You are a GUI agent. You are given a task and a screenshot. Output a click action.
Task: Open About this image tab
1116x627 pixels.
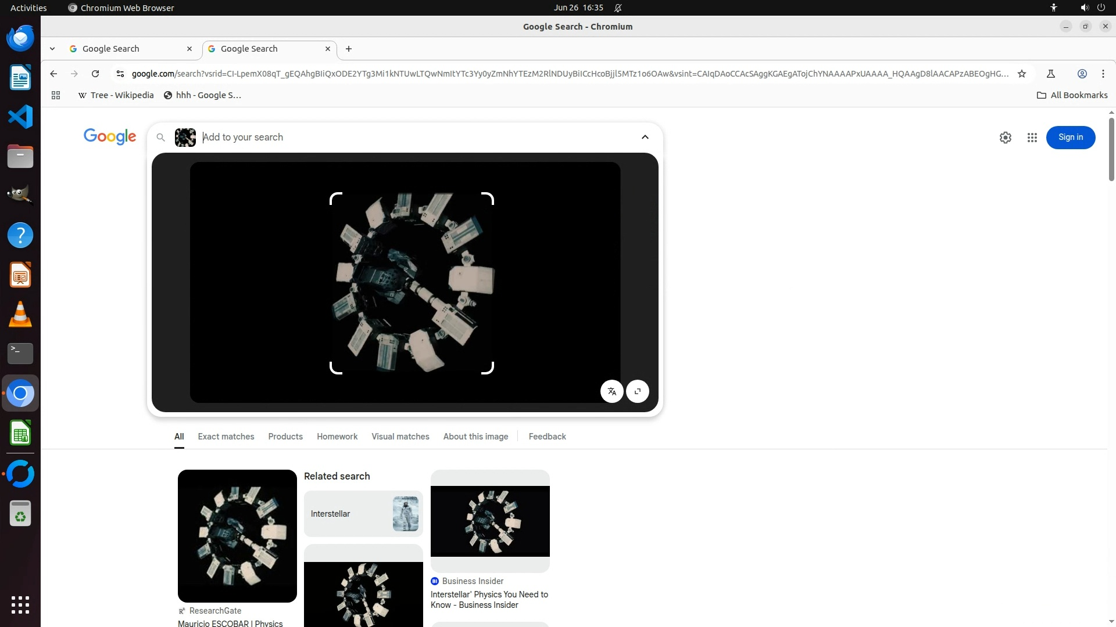[x=475, y=437]
